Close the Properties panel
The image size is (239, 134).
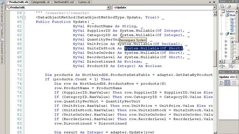236,72
